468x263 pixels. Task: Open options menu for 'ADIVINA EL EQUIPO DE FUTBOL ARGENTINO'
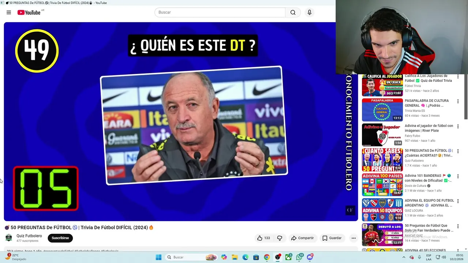[x=458, y=201]
